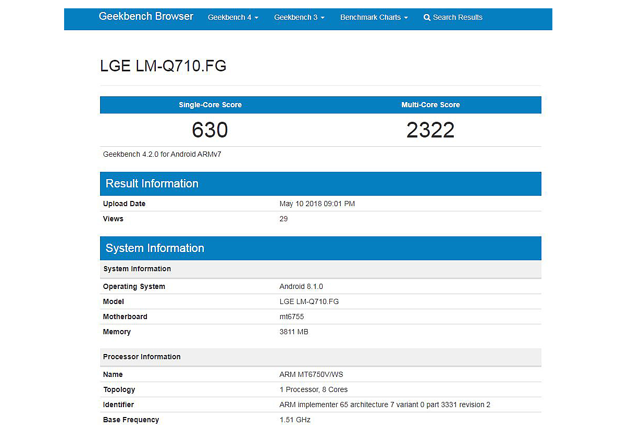Select the Model label
This screenshot has height=442, width=617.
113,301
